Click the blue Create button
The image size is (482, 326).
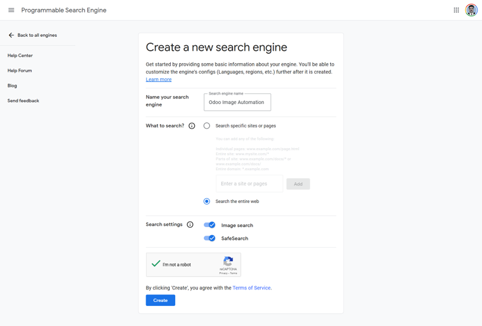(160, 300)
